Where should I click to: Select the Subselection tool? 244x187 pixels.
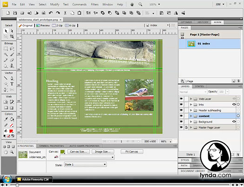coord(12,31)
